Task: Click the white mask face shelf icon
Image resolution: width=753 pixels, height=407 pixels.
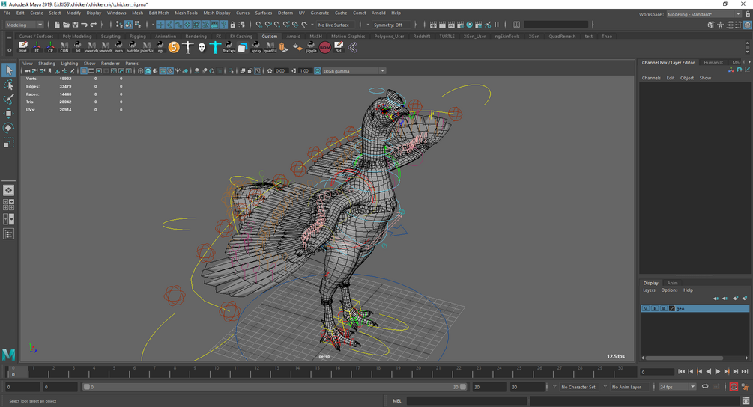Action: point(202,47)
